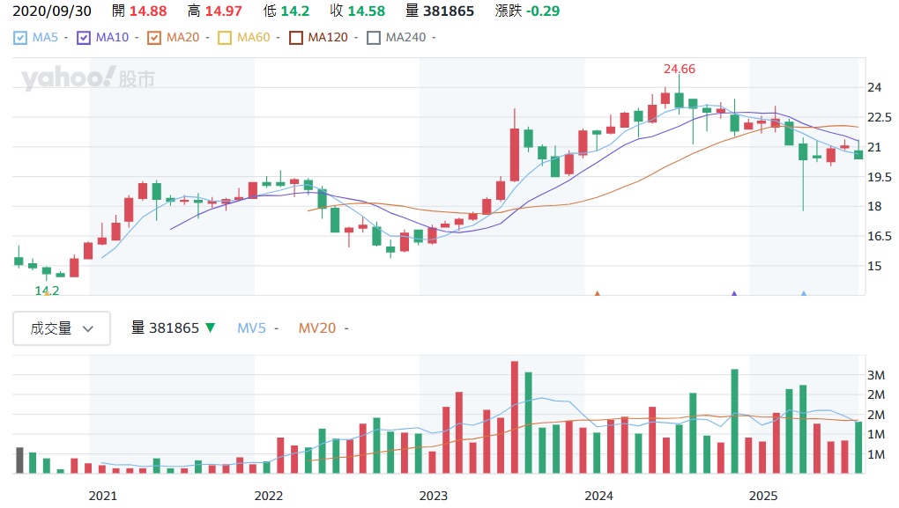Toggle the MA5 moving average checkbox
Viewport: 899px width, 508px height.
[x=20, y=38]
